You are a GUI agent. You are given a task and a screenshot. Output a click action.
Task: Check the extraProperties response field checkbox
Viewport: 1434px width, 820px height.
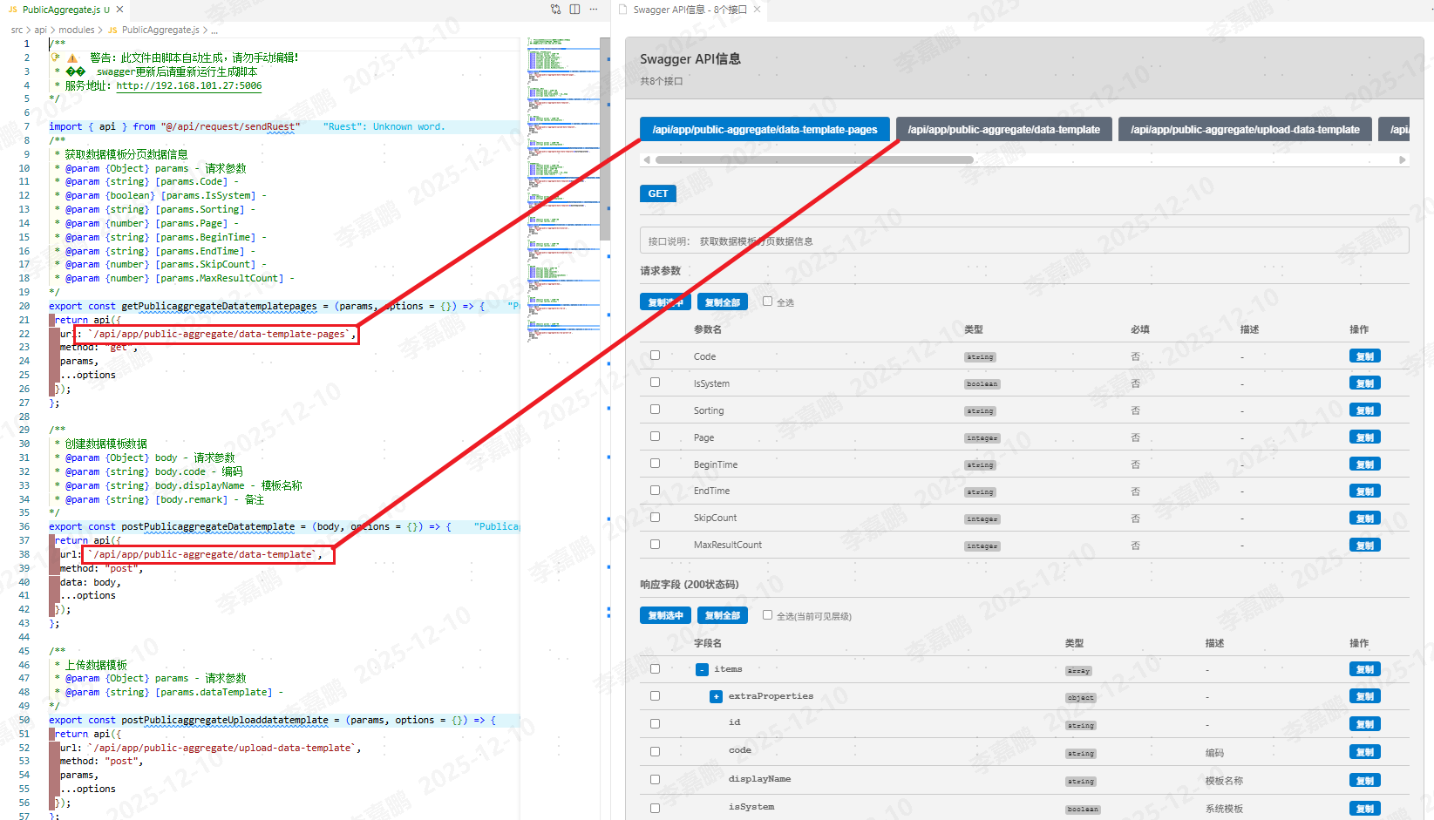click(x=655, y=696)
